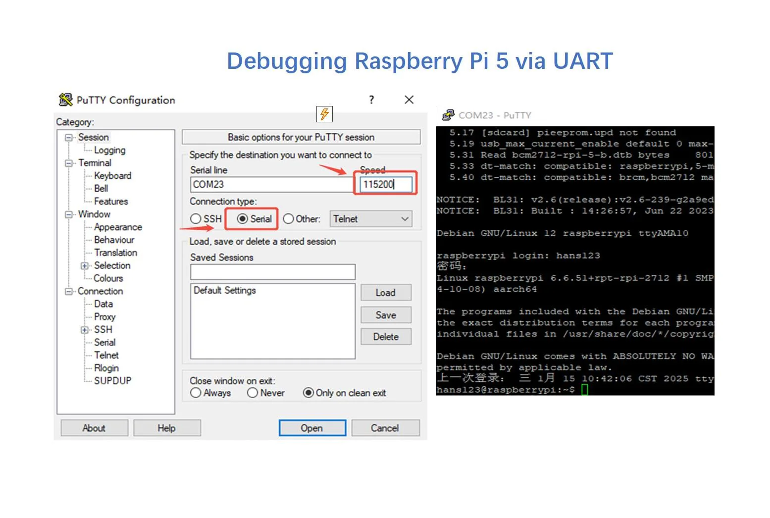Click the Help button
This screenshot has width=770, height=518.
click(x=167, y=428)
